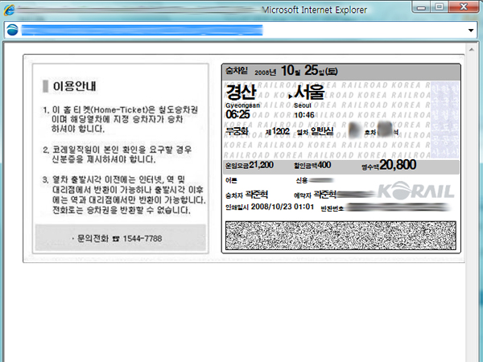
Task: Click the 이용안내 heading
Action: tap(75, 86)
